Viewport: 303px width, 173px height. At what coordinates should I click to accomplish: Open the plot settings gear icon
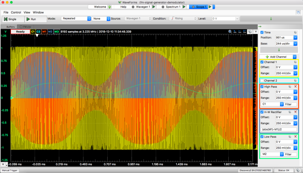click(250, 32)
